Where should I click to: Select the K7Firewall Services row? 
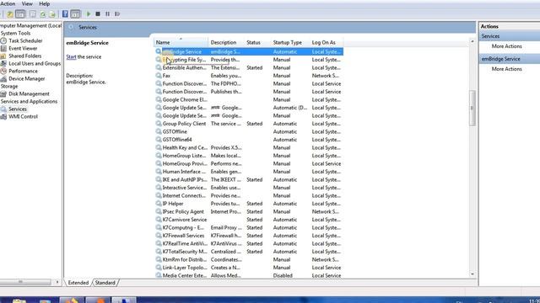249,236
